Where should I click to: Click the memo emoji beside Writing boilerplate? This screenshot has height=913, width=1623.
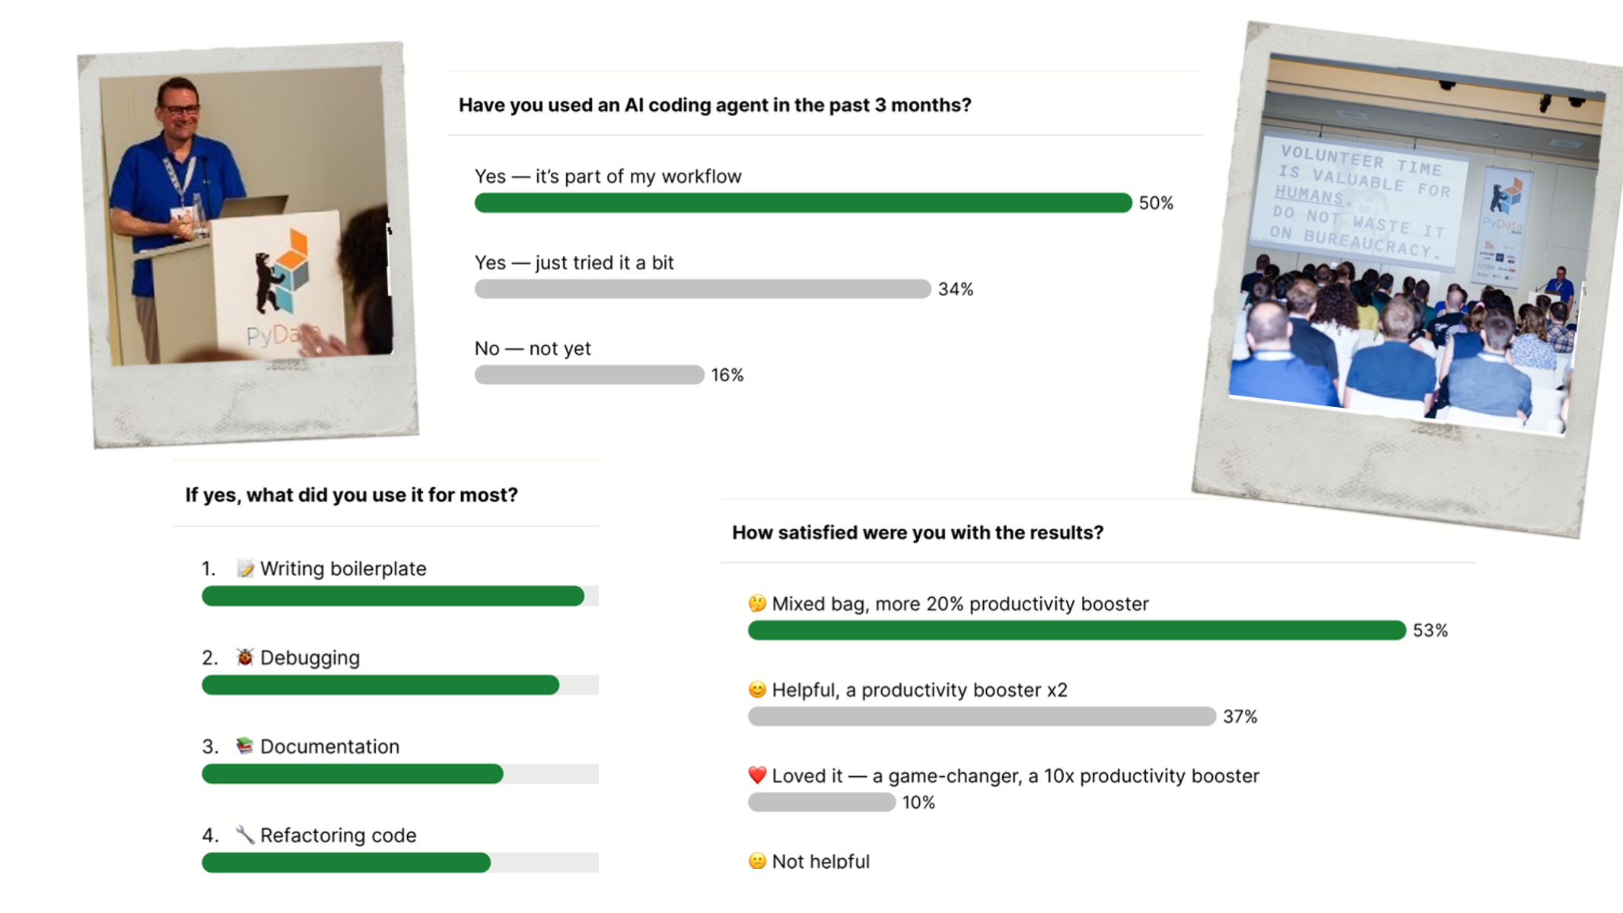(244, 568)
